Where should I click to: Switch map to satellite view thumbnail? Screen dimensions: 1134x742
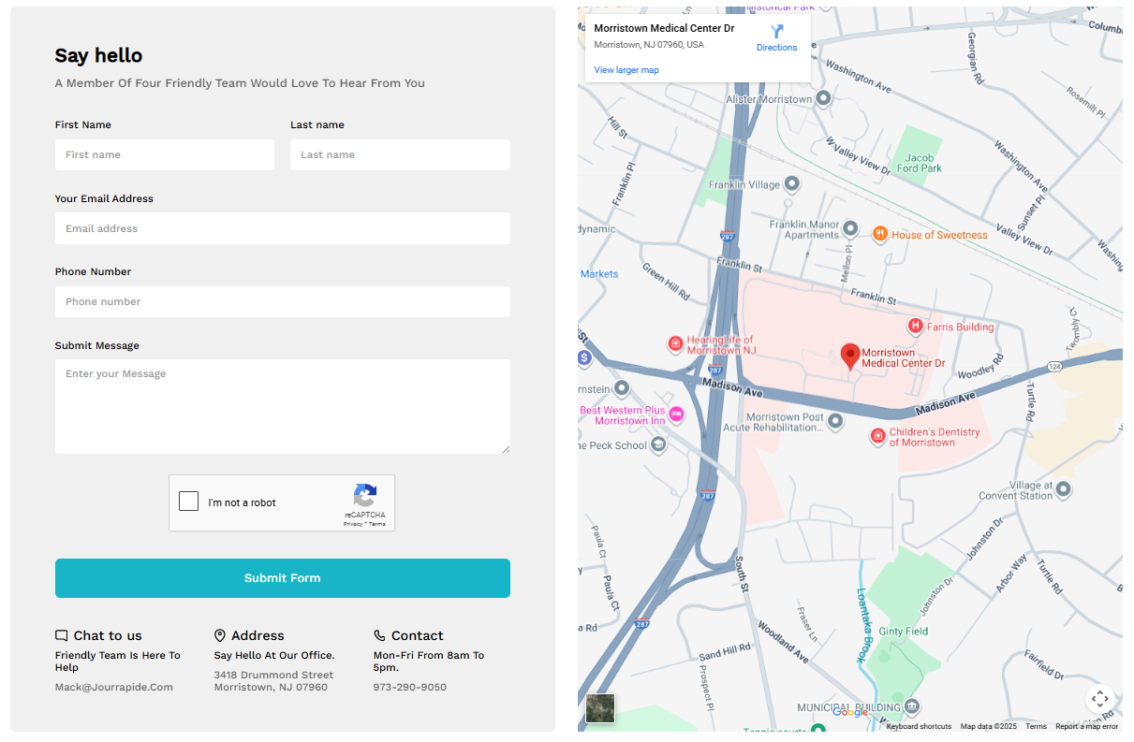(600, 708)
